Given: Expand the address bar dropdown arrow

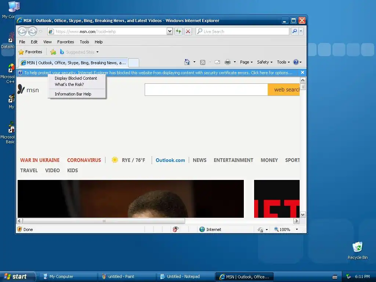Looking at the screenshot, I should 170,31.
